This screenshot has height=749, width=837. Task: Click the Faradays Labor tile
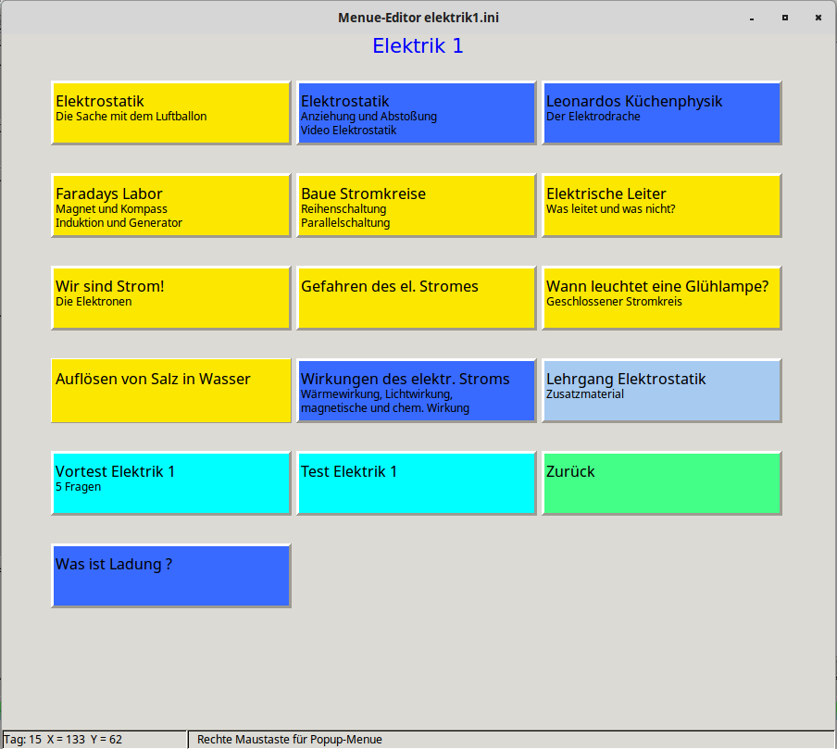170,205
